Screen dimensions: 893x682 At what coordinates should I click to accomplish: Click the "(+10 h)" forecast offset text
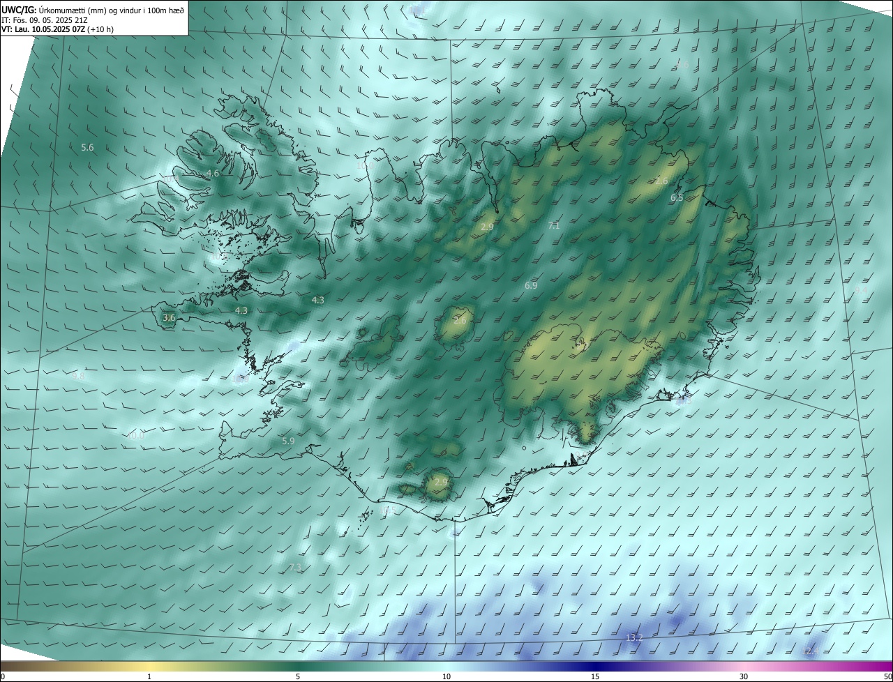[100, 30]
